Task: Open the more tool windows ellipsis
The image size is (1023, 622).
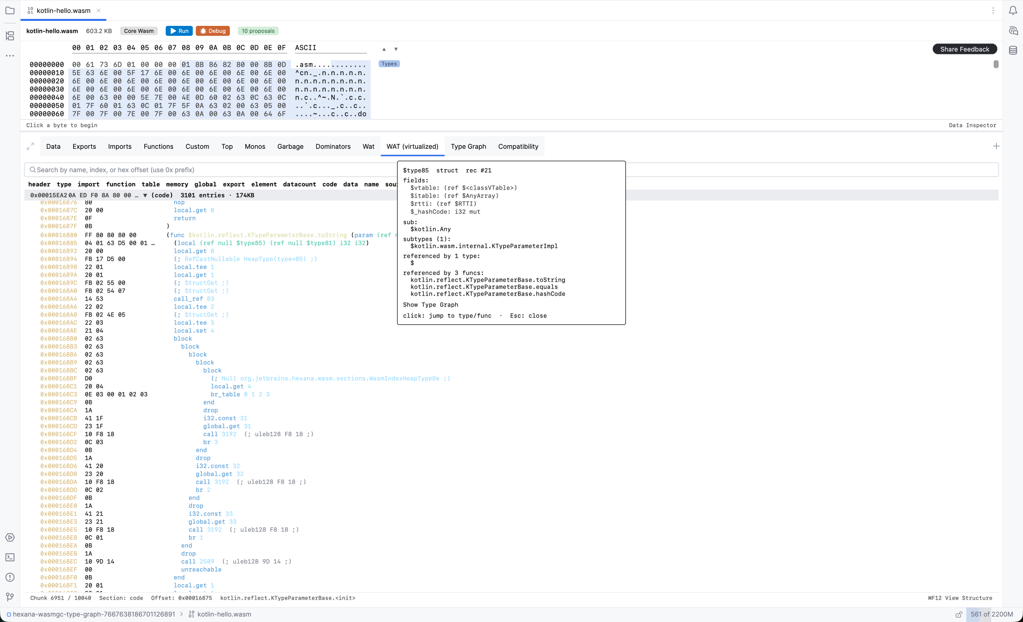Action: point(10,56)
